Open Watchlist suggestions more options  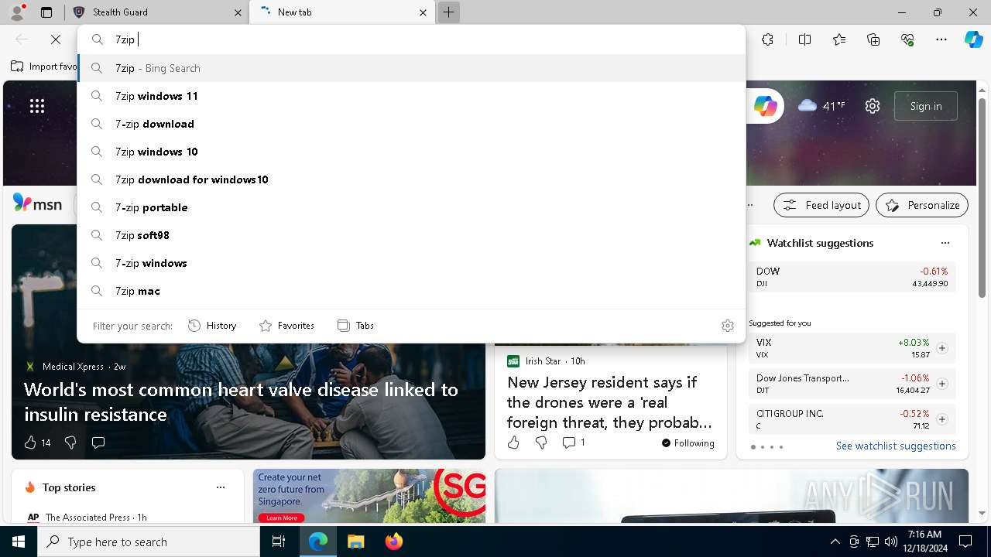click(945, 243)
